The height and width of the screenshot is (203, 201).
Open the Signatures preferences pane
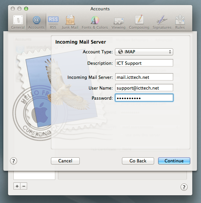tap(162, 22)
